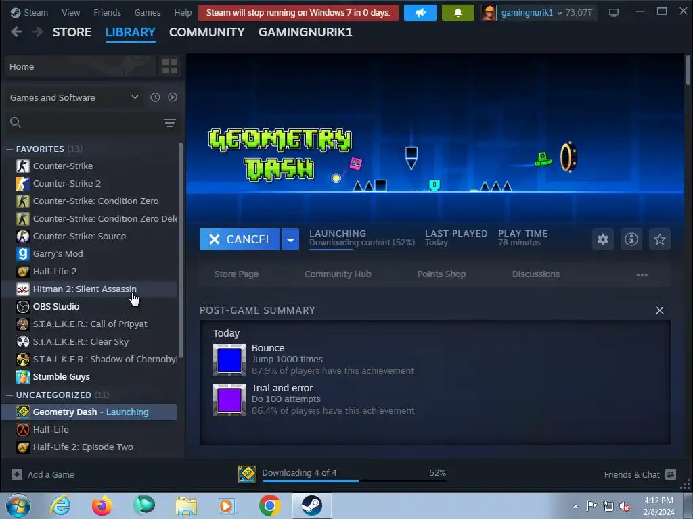Screen dimensions: 693x519
Task: Open the Games menu
Action: (x=148, y=12)
